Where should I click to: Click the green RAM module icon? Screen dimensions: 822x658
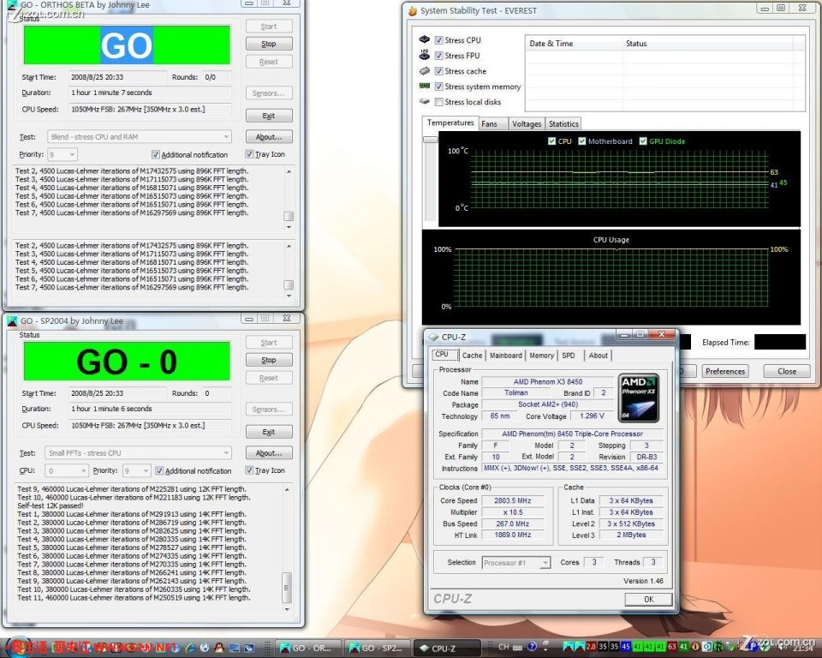pos(425,86)
